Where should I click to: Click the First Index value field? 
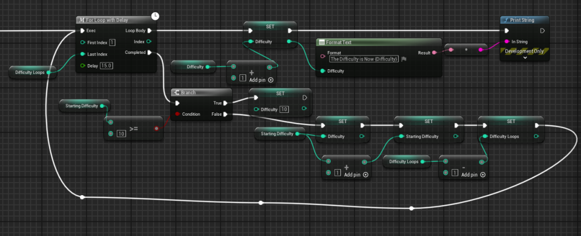[x=112, y=42]
